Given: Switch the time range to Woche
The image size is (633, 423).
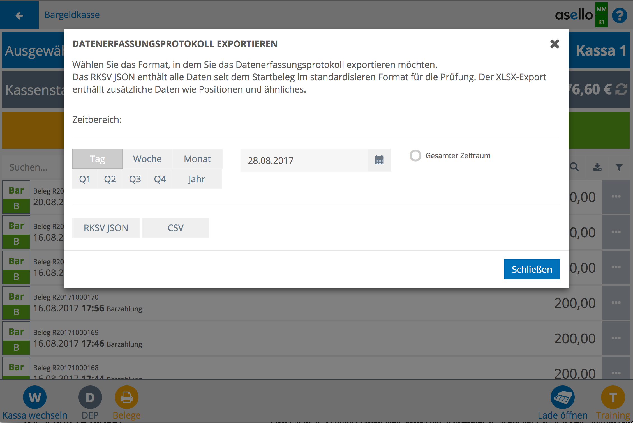Looking at the screenshot, I should tap(147, 159).
